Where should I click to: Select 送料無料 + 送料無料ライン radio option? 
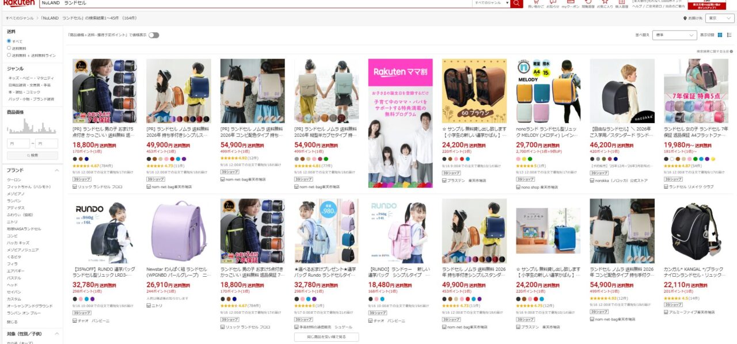(9, 55)
